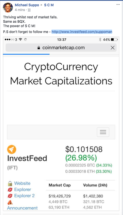This screenshot has height=215, width=123.
Task: Open the Announcement link
Action: (x=22, y=208)
